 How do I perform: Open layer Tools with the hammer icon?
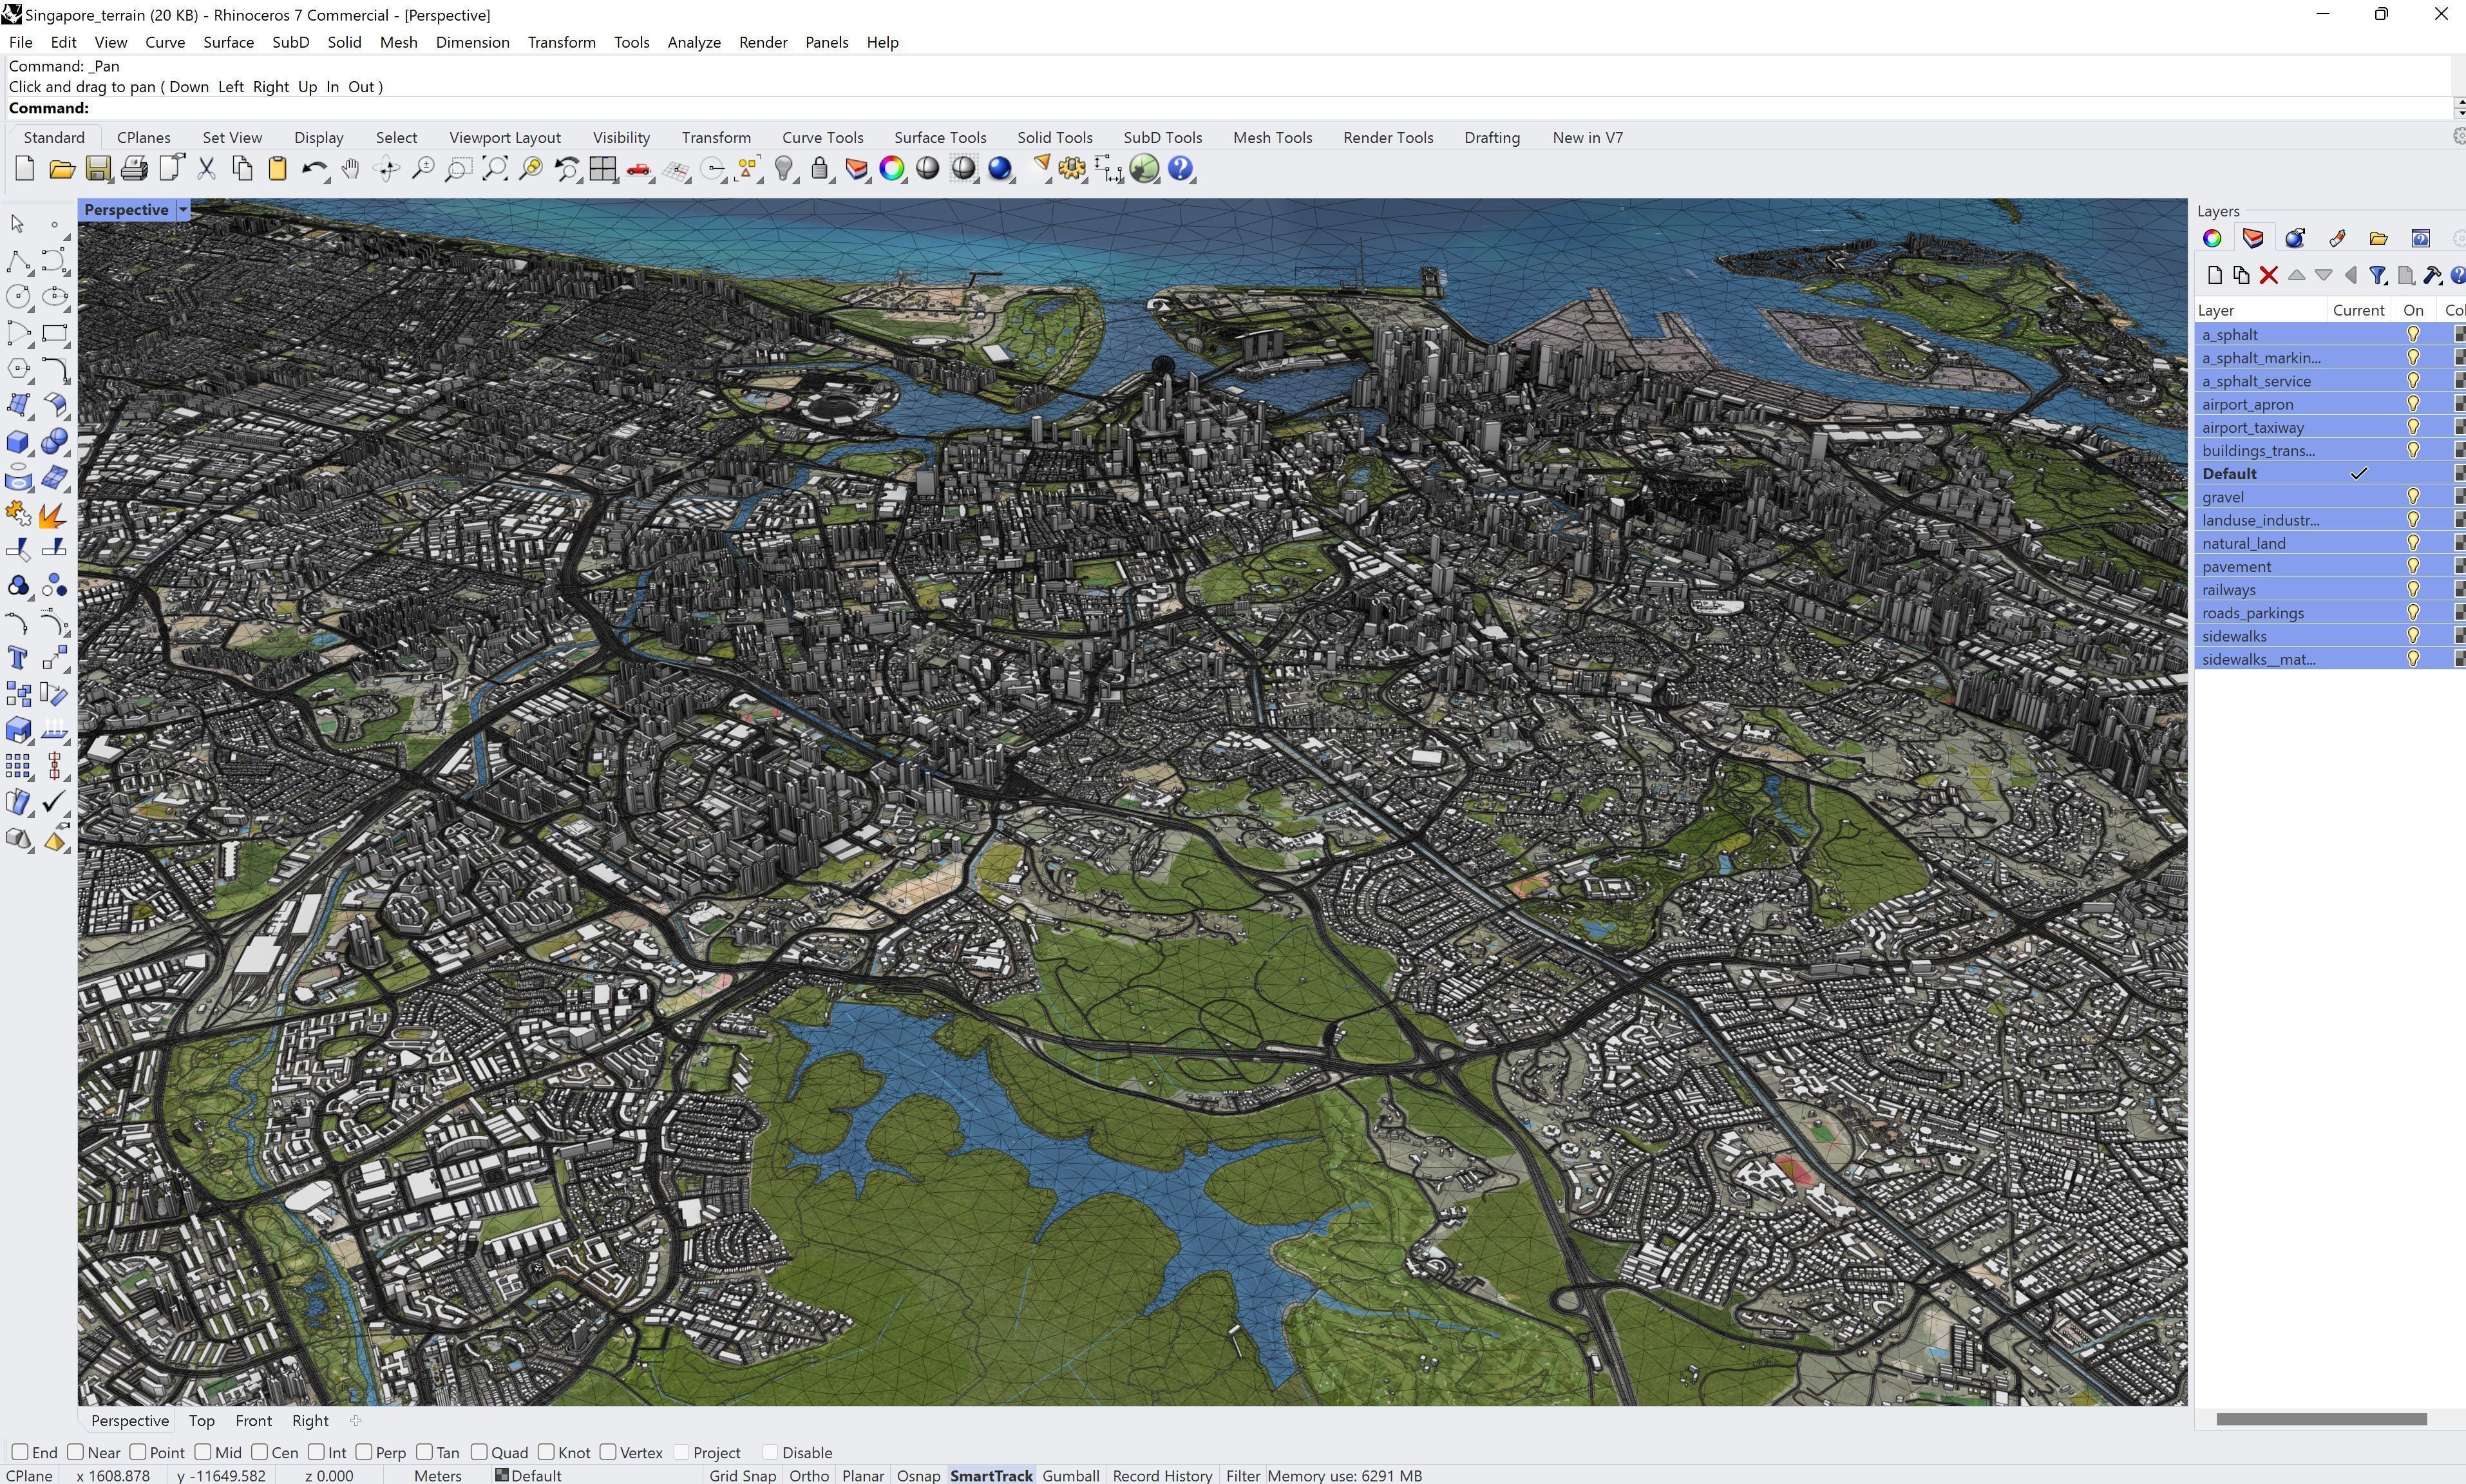(2432, 276)
